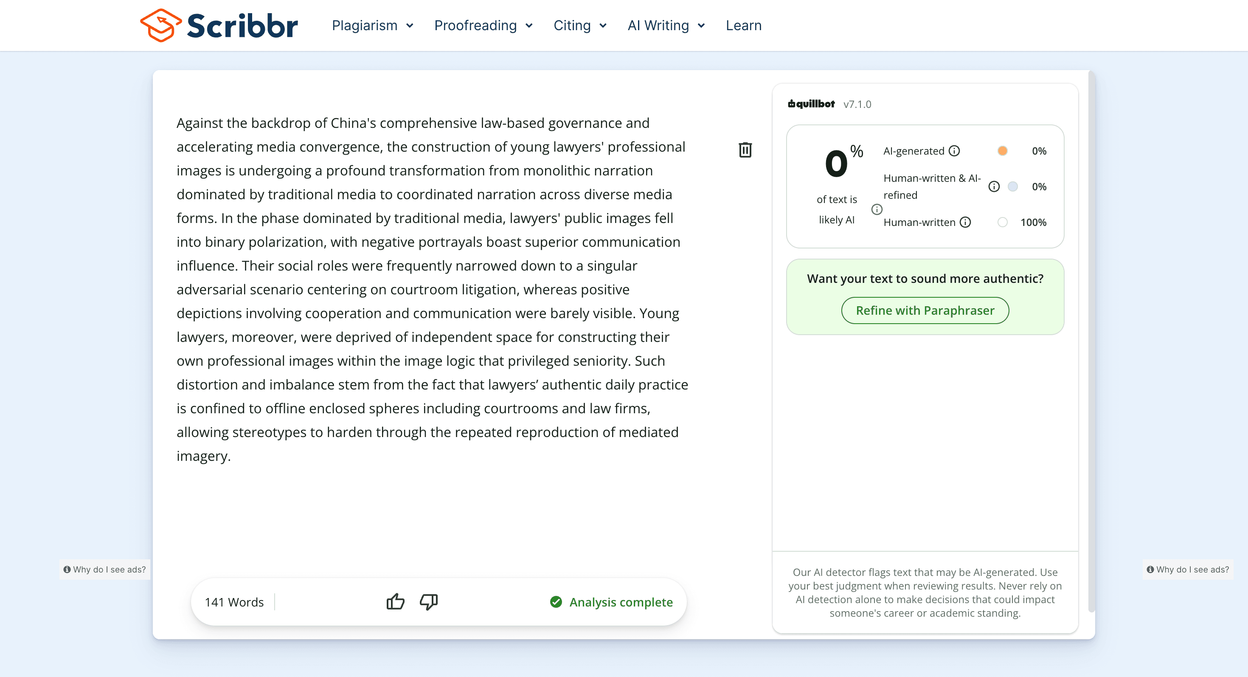The image size is (1248, 677).
Task: Open the AI Writing menu
Action: coord(666,25)
